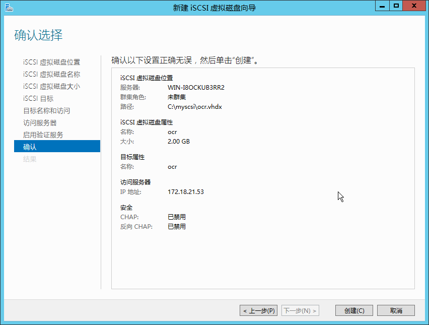Viewport: 429px width, 325px height.
Task: Open the iSCSI 目标 step
Action: pos(38,98)
